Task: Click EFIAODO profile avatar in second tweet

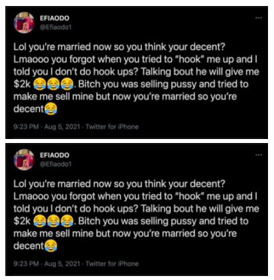Action: [x=24, y=160]
